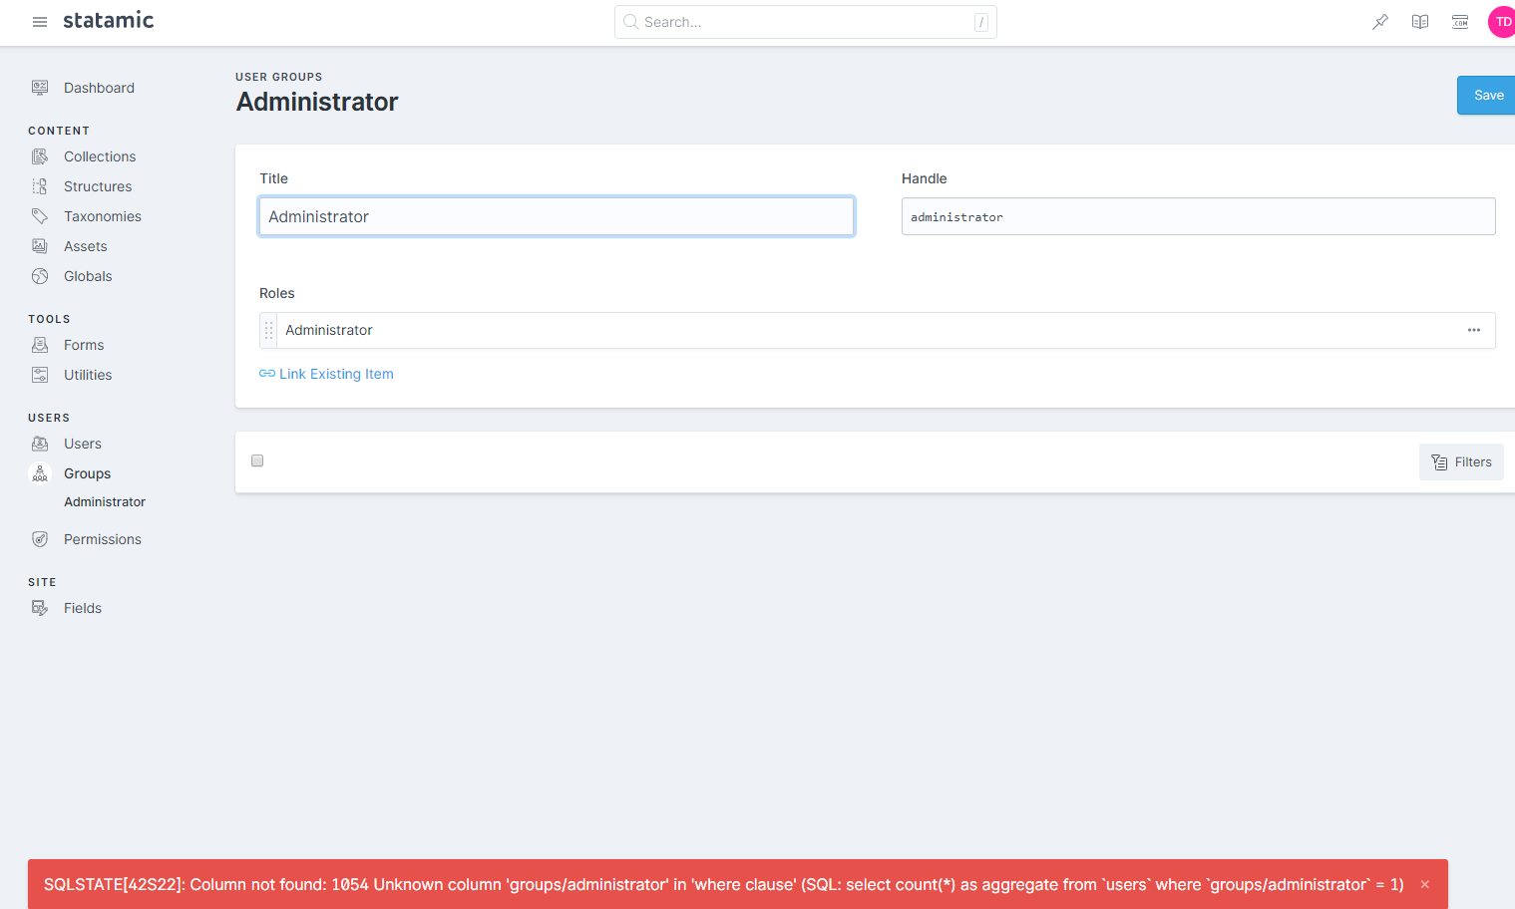This screenshot has width=1515, height=909.
Task: Expand Globals in the Content section
Action: 88,276
